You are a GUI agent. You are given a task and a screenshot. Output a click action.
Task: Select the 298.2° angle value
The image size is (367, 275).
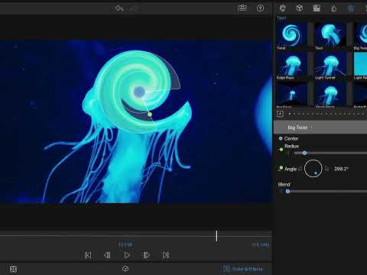click(x=341, y=169)
